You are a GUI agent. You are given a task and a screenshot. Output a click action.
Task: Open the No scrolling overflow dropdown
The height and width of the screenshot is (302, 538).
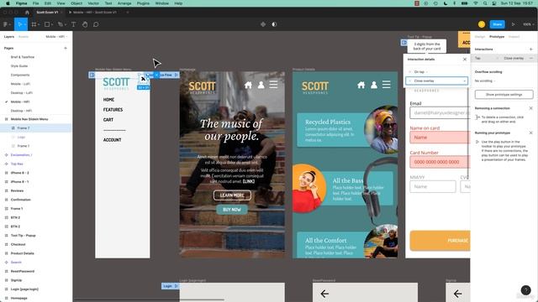click(485, 81)
